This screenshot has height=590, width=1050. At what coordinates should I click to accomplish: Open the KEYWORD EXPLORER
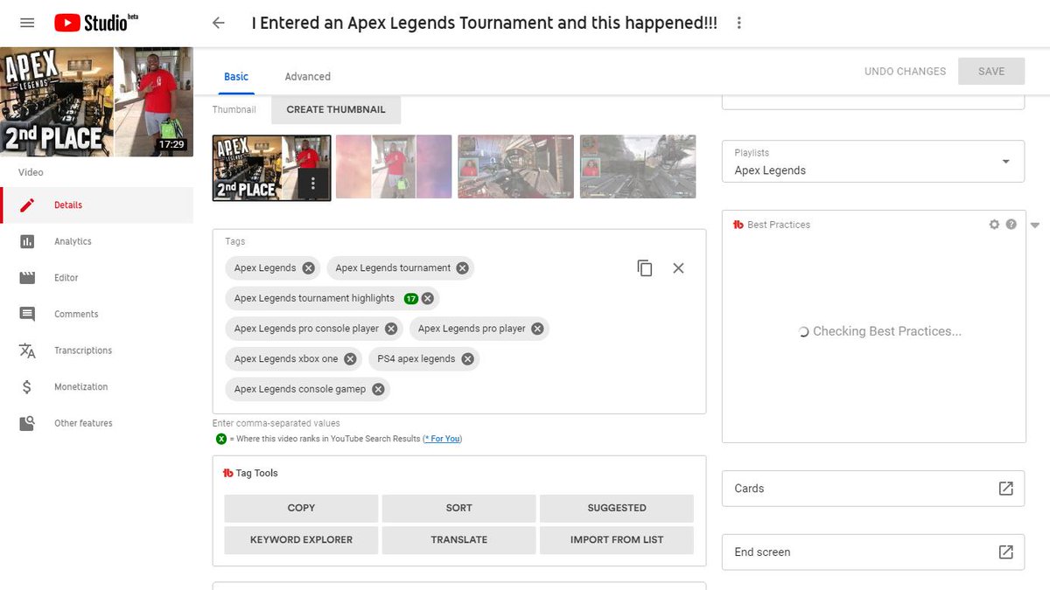(301, 540)
